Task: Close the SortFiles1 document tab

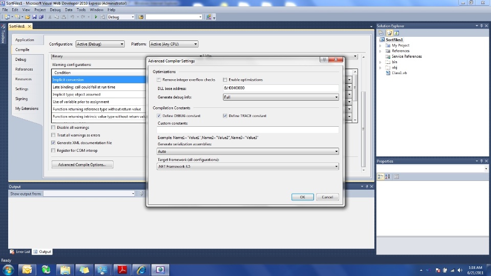Action: tap(30, 26)
